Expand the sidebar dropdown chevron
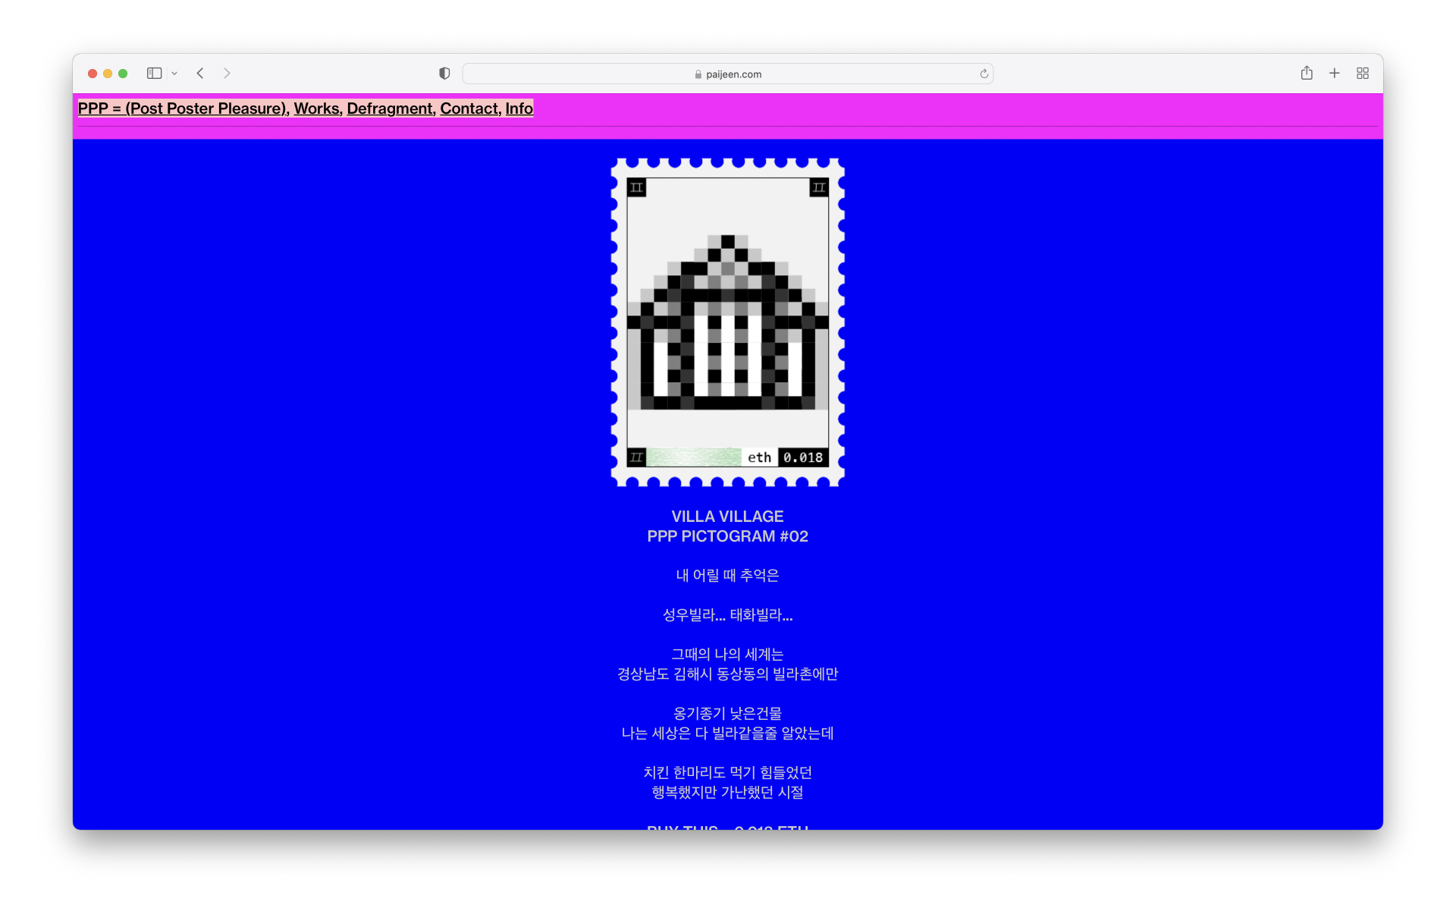Viewport: 1456px width, 911px height. 174,74
